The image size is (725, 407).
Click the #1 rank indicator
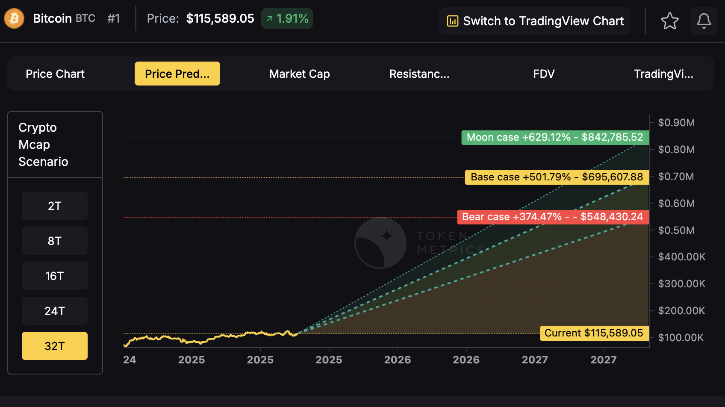[x=114, y=18]
